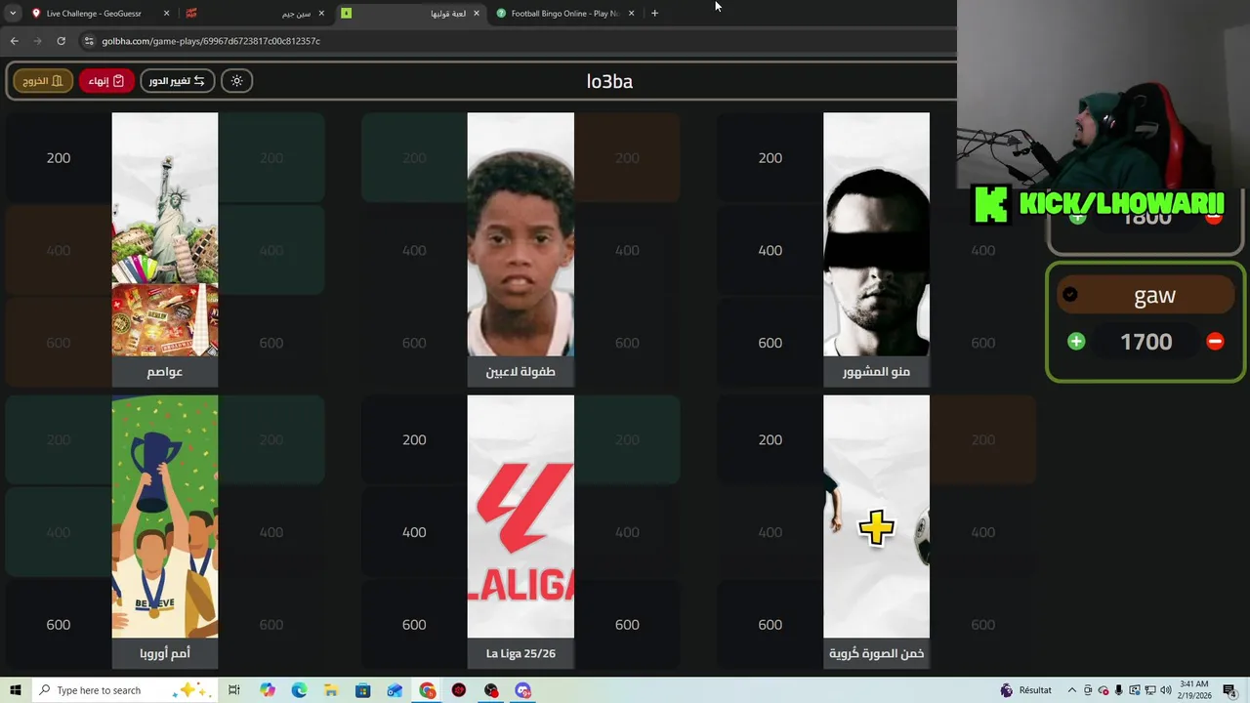The width and height of the screenshot is (1250, 703).
Task: Go back with the browser back arrow
Action: pyautogui.click(x=14, y=41)
